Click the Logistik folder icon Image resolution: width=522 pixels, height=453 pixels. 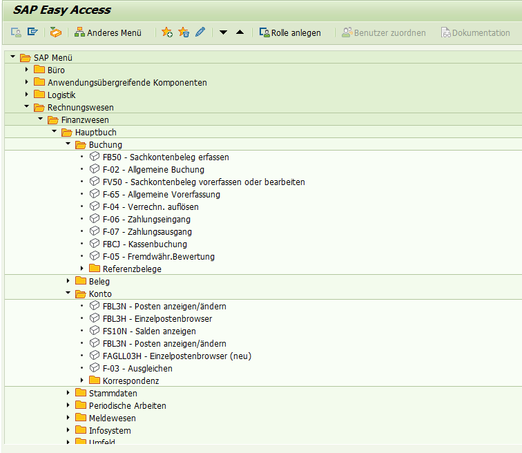[39, 94]
